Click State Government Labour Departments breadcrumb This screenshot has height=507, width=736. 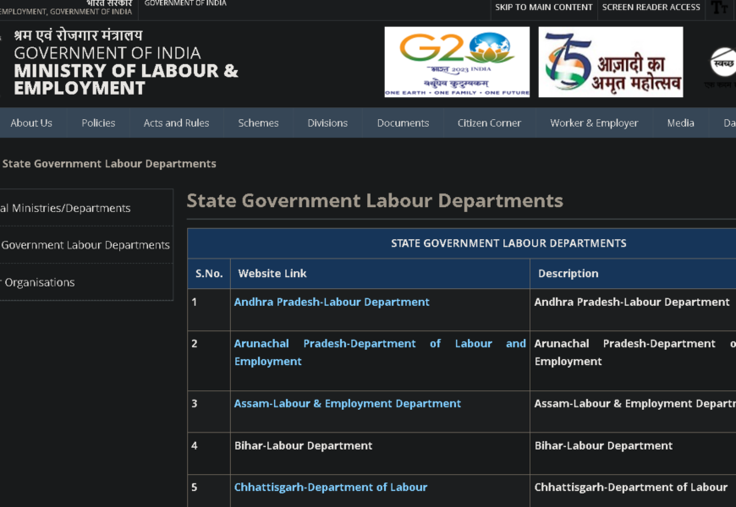coord(109,164)
